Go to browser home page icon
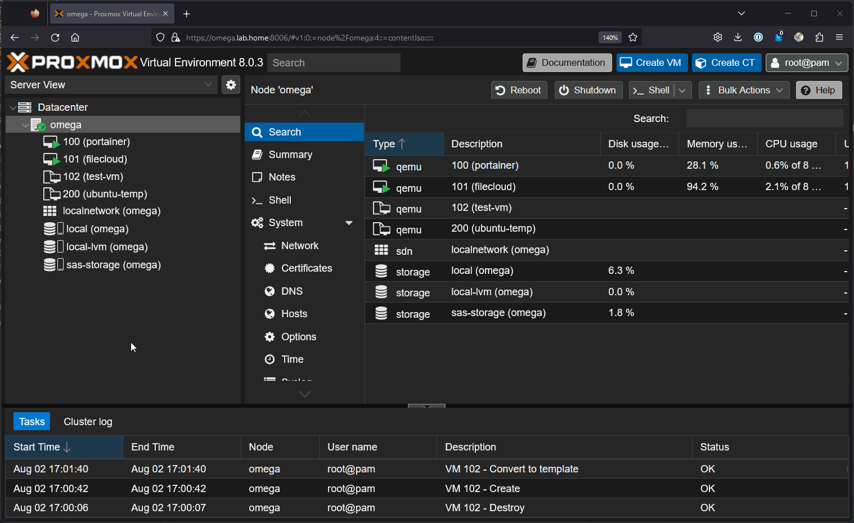 click(x=75, y=38)
